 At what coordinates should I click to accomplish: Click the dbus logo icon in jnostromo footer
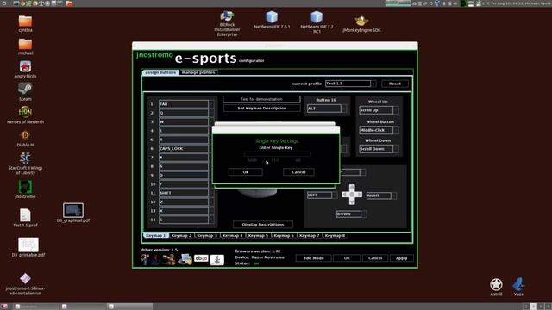tap(201, 258)
